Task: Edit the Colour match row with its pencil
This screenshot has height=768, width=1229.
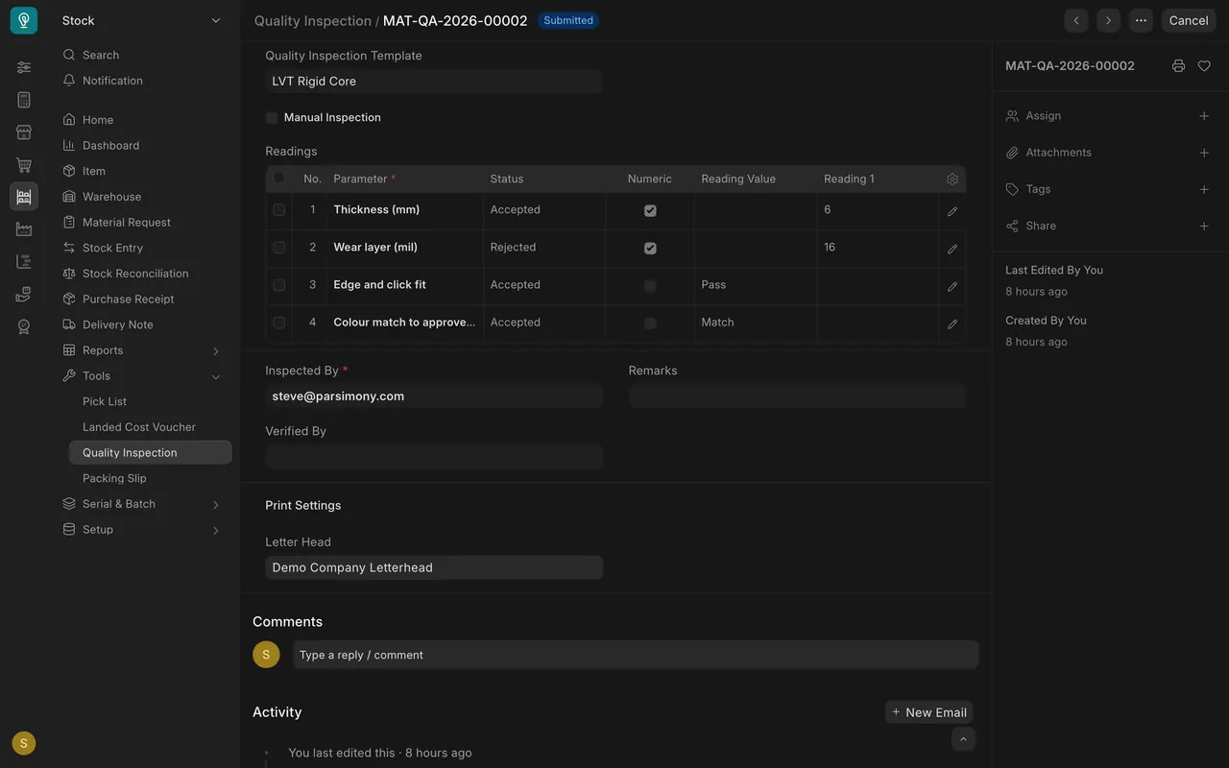Action: pos(952,324)
